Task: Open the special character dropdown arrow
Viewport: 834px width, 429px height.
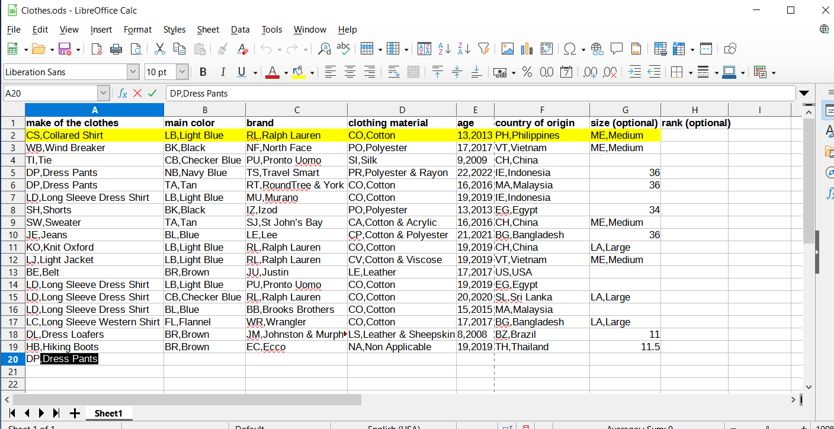Action: click(583, 49)
